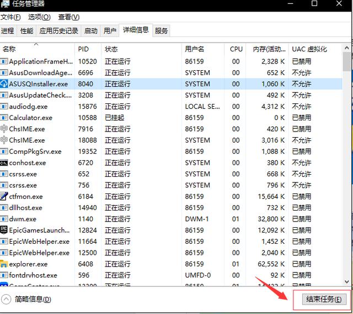The height and width of the screenshot is (314, 353).
Task: Click the EpicWebHelper.exe icon in PID 11664 row
Action: [x=4, y=242]
